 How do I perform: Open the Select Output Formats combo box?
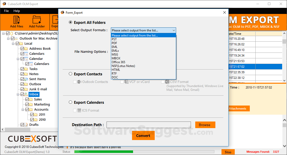[x=143, y=30]
